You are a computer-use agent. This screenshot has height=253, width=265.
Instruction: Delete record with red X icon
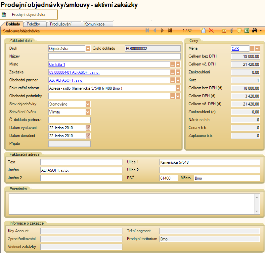[211, 31]
